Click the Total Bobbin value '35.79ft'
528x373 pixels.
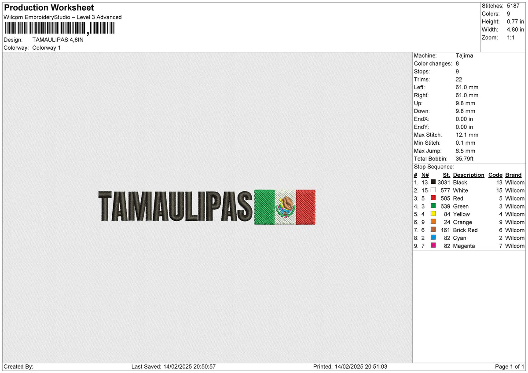(465, 158)
